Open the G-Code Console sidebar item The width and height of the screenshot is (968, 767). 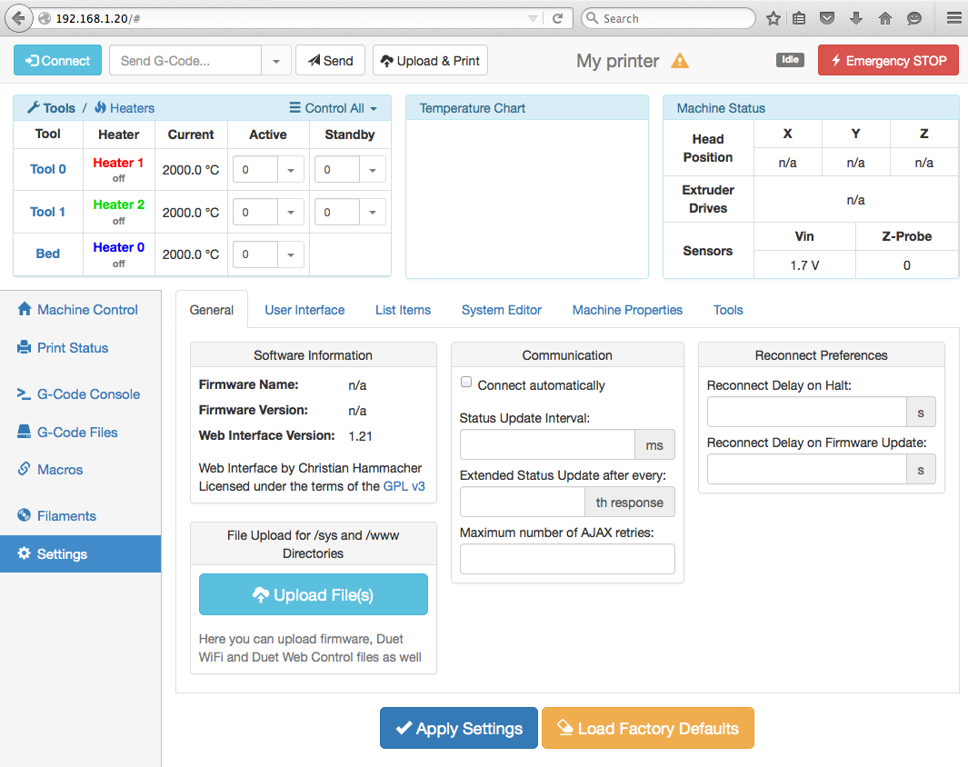88,394
